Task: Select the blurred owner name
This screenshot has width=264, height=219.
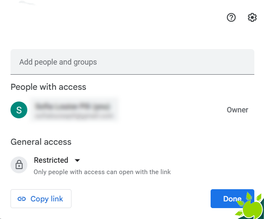Action: tap(73, 106)
